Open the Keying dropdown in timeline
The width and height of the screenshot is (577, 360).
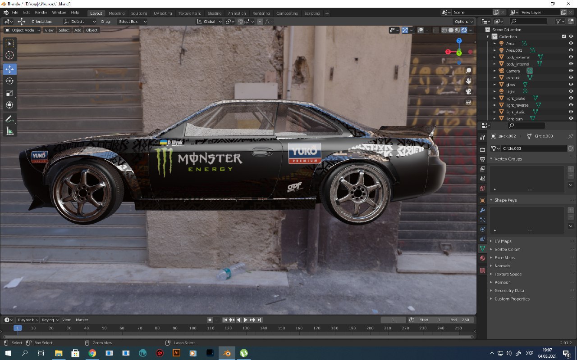[50, 320]
